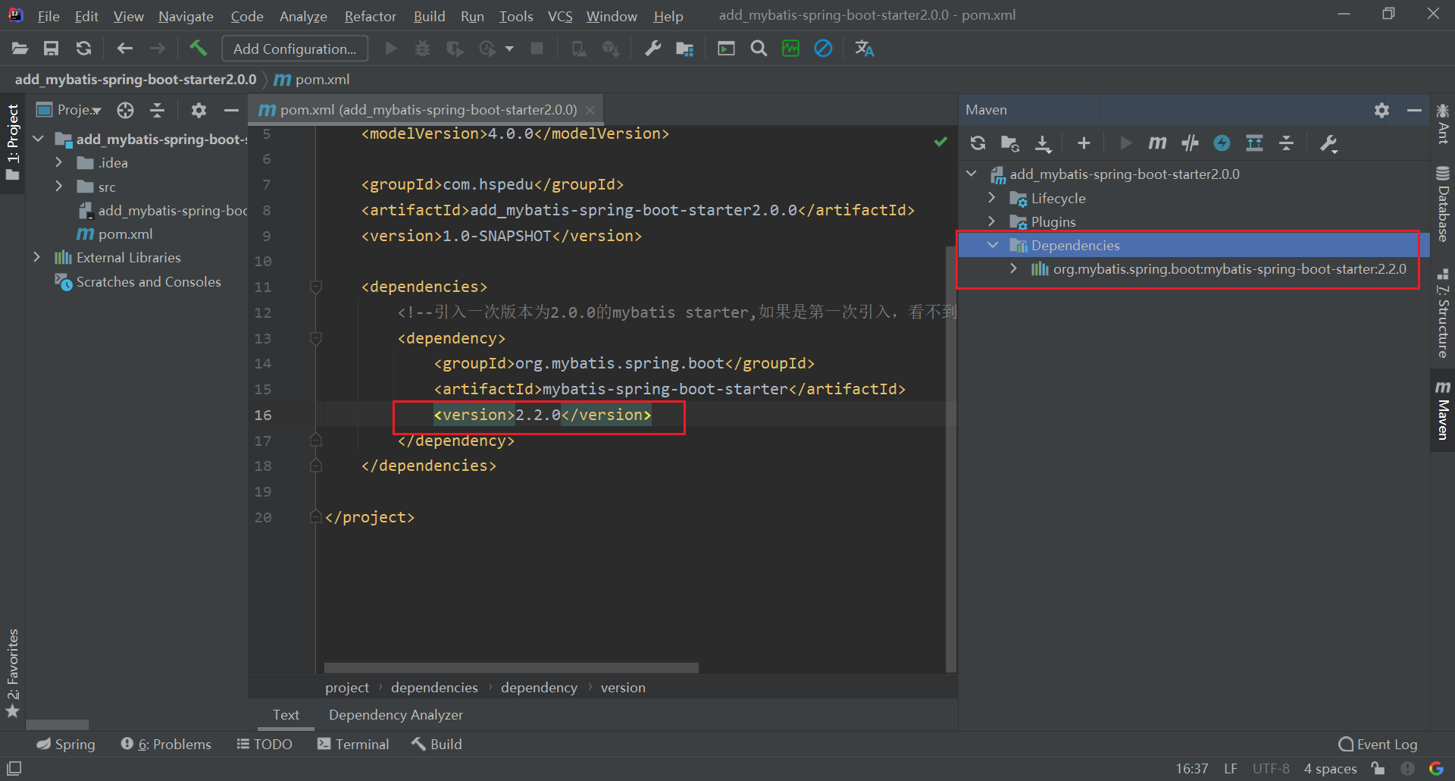Switch to the Dependency Analyzer tab

click(x=396, y=715)
